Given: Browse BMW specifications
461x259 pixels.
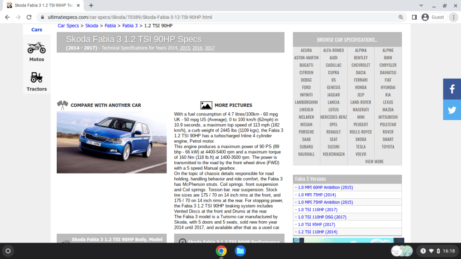Looking at the screenshot, I should [388, 58].
